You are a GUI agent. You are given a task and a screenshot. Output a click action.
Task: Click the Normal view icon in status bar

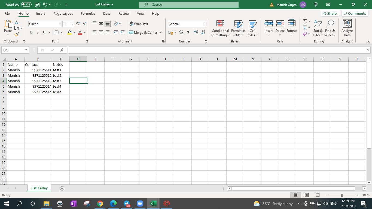click(296, 195)
